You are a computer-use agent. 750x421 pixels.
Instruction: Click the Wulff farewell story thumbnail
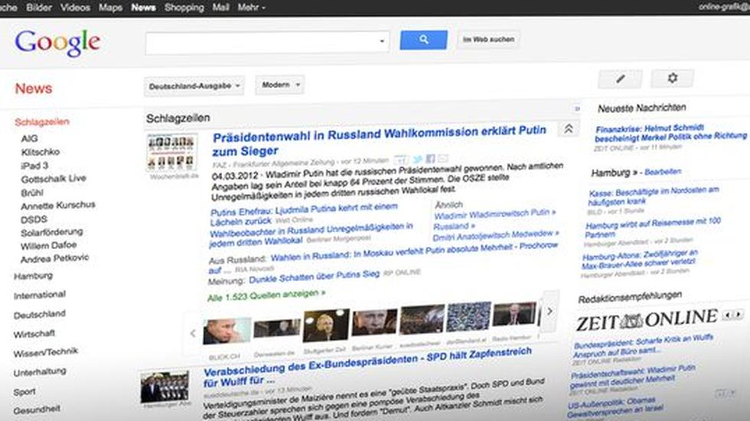(165, 387)
